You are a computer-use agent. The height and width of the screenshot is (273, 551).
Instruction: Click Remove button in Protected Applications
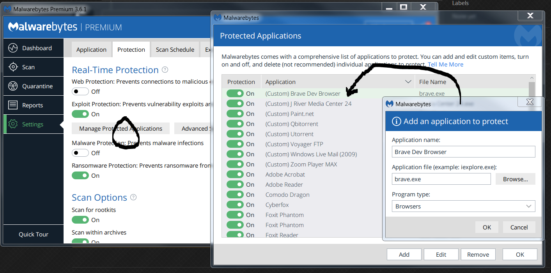click(478, 254)
